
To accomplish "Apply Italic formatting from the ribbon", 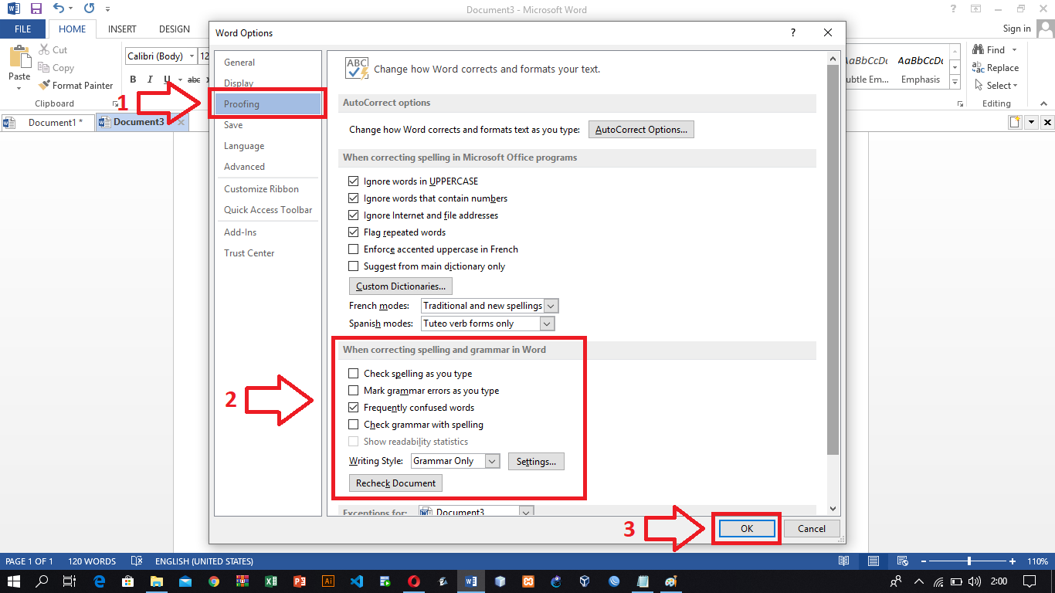I will coord(150,80).
